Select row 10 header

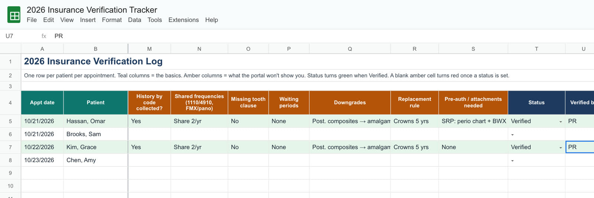(10, 186)
